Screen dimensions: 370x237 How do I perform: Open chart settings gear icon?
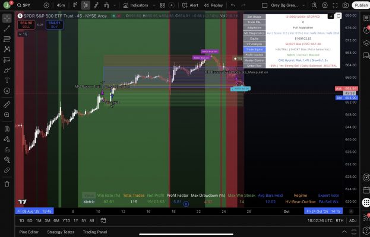[325, 5]
